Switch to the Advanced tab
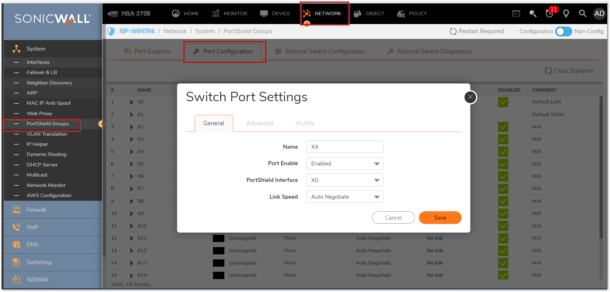 point(260,123)
